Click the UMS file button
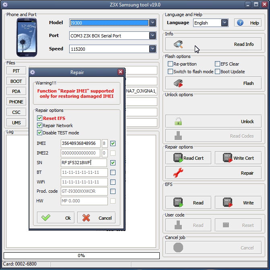 (16, 123)
